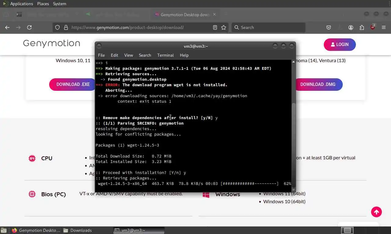Click the uBlock Origin extension icon
This screenshot has width=391, height=234.
point(373,27)
